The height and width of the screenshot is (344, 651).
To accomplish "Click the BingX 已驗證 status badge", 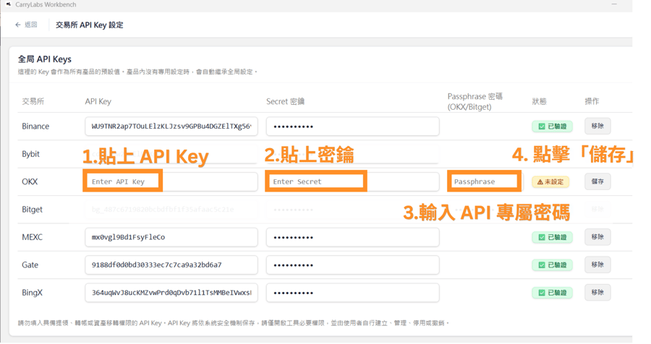I will tap(552, 293).
